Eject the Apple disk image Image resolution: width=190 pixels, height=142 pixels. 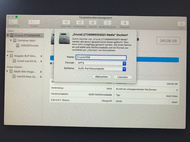click(x=41, y=72)
